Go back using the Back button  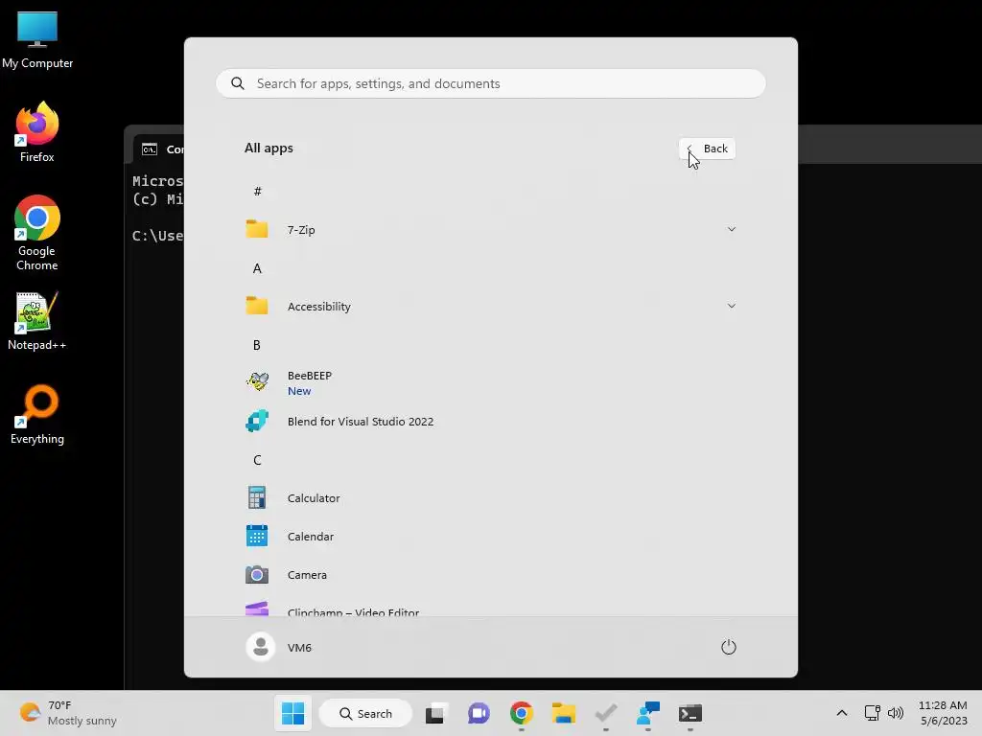tap(707, 149)
